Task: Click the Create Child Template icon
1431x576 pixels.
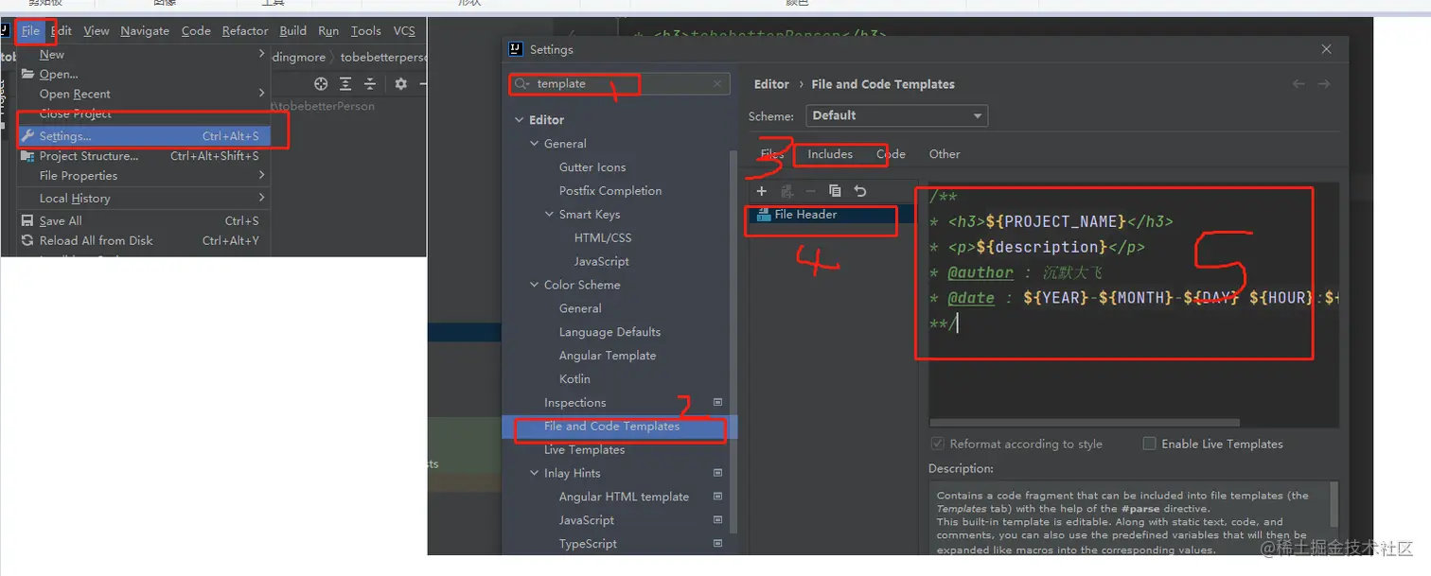Action: pos(786,191)
